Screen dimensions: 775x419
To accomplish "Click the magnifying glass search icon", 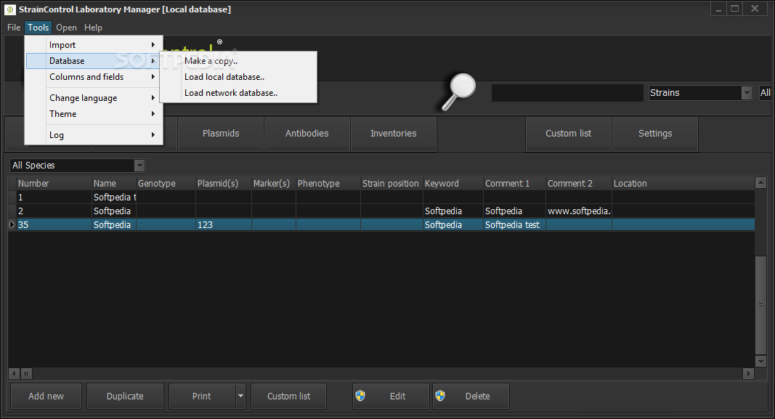I will point(458,91).
